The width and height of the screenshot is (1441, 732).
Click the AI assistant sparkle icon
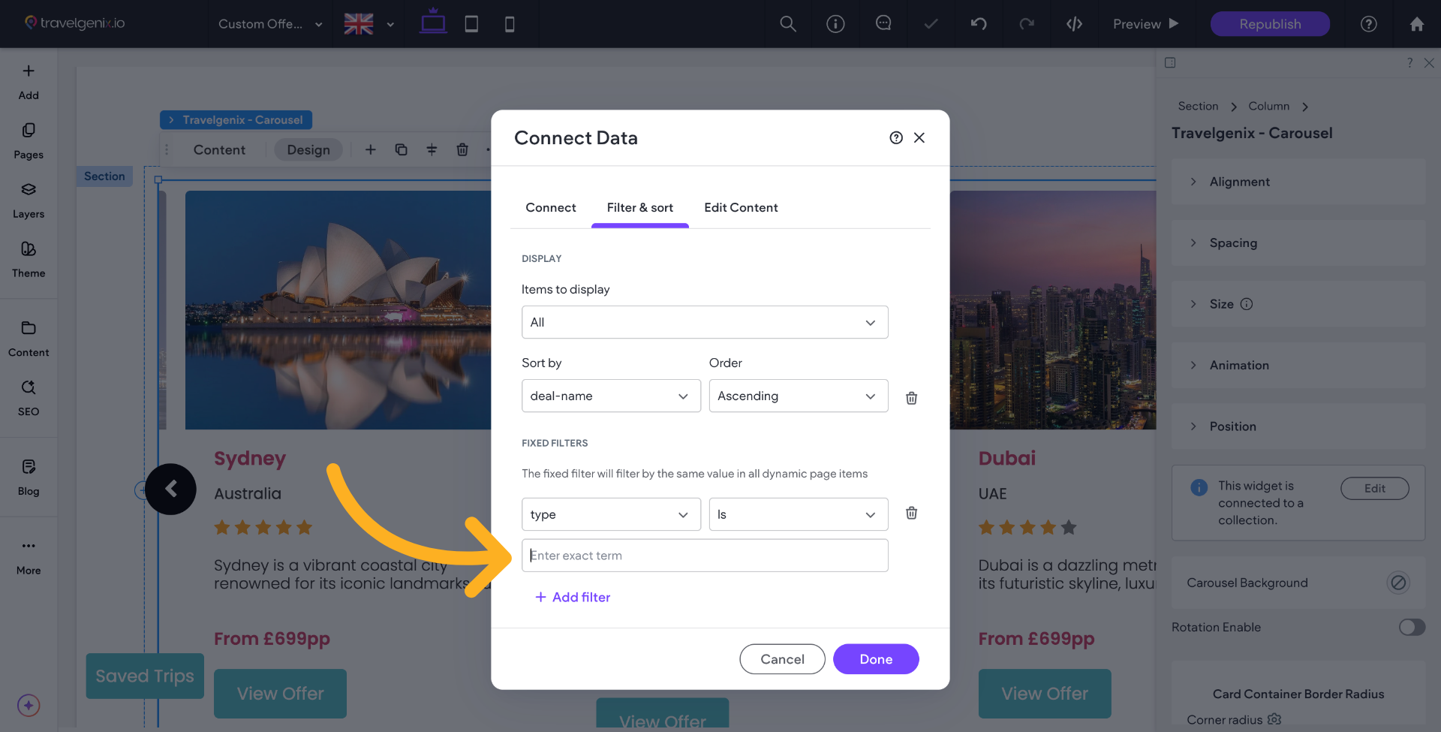[29, 705]
